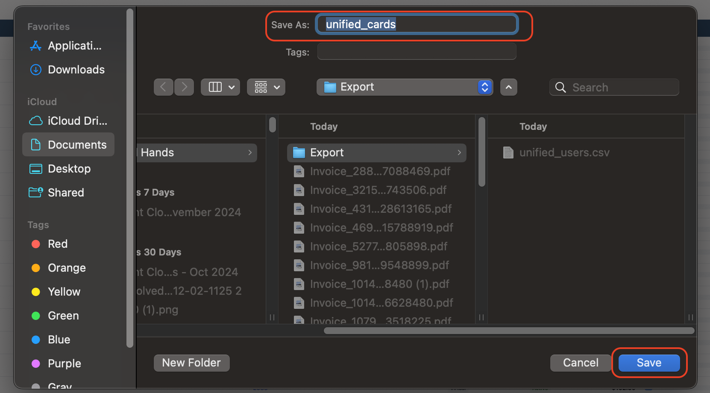
Task: Expand the Hands folder chevron
Action: tap(250, 153)
